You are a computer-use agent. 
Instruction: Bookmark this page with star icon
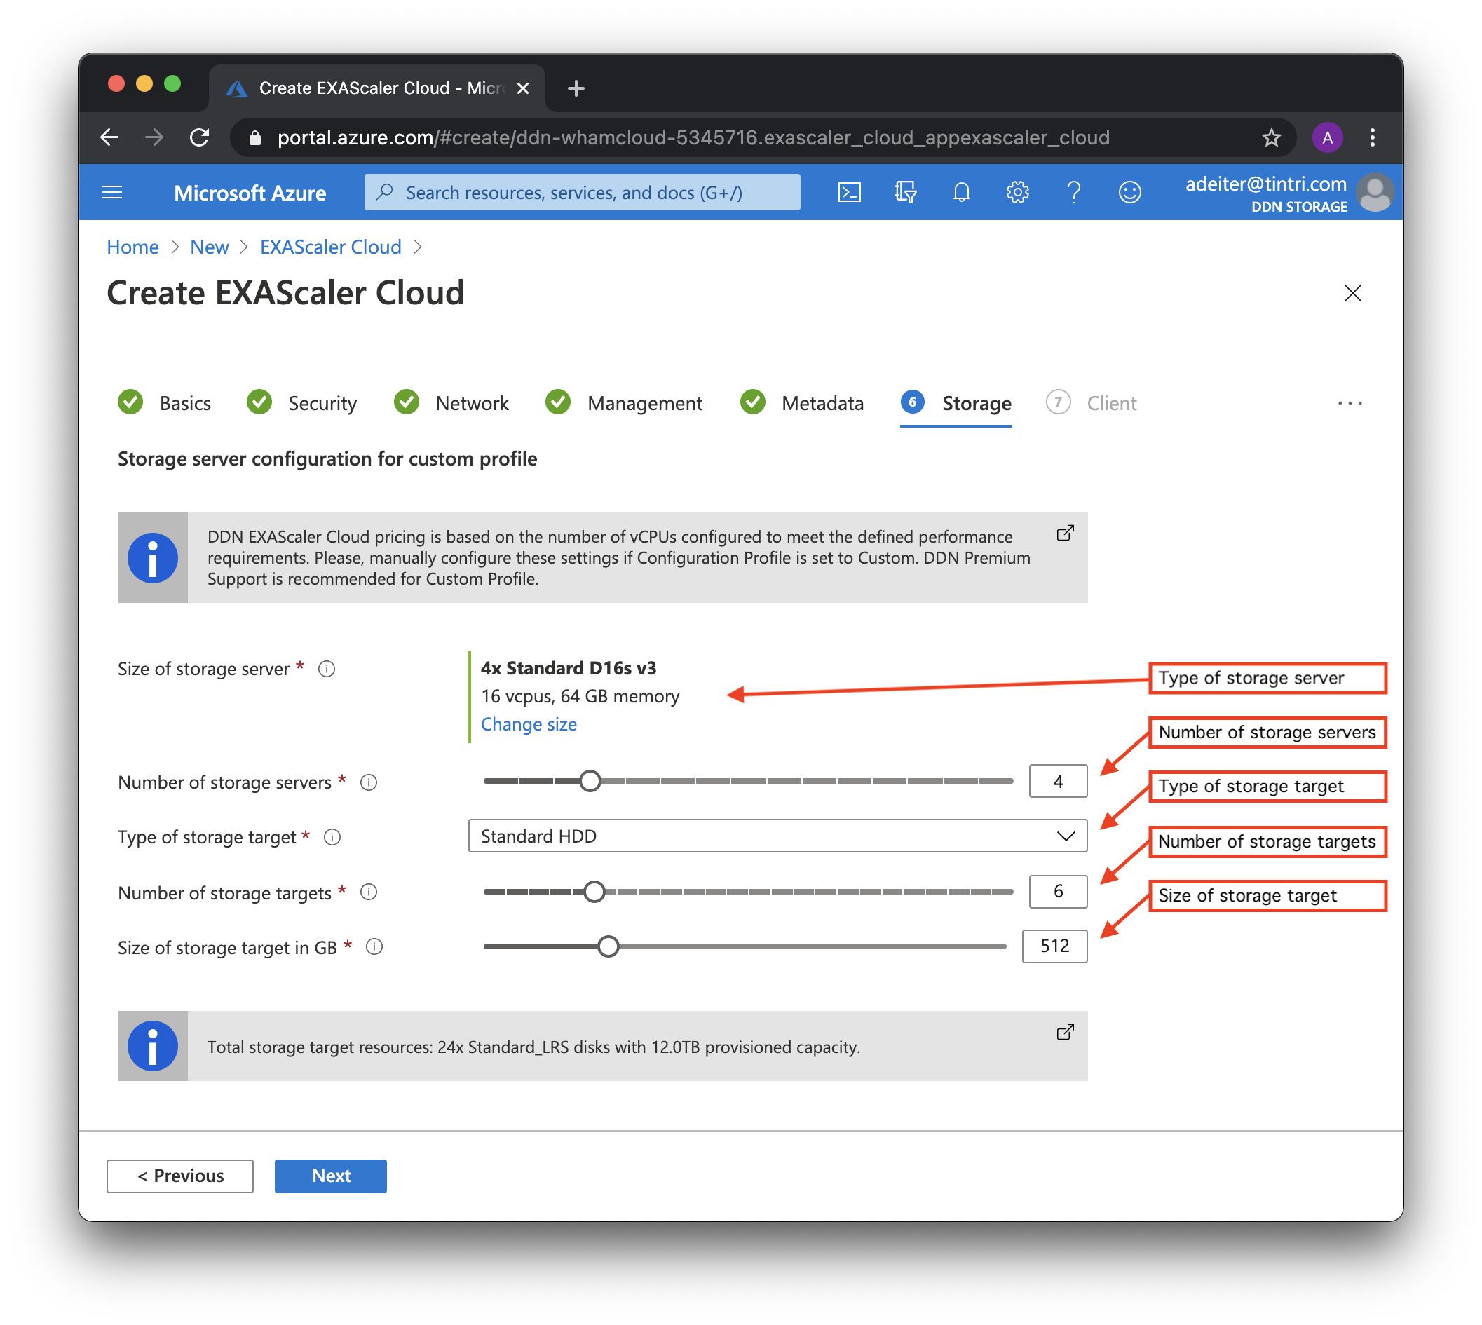tap(1271, 137)
